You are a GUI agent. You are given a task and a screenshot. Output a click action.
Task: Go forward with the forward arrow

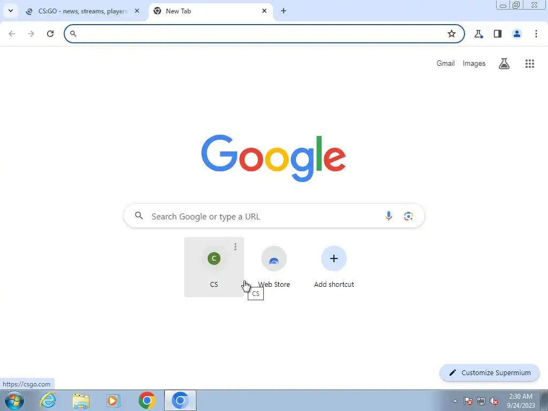(x=31, y=34)
